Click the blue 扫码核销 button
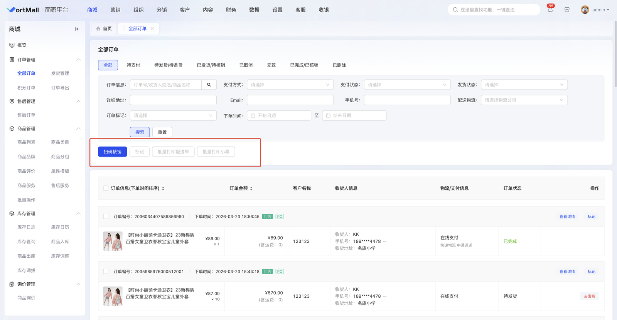This screenshot has height=320, width=617. (x=112, y=152)
